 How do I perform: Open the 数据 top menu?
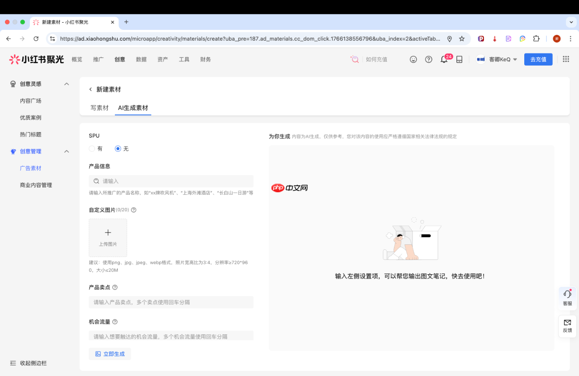point(141,59)
